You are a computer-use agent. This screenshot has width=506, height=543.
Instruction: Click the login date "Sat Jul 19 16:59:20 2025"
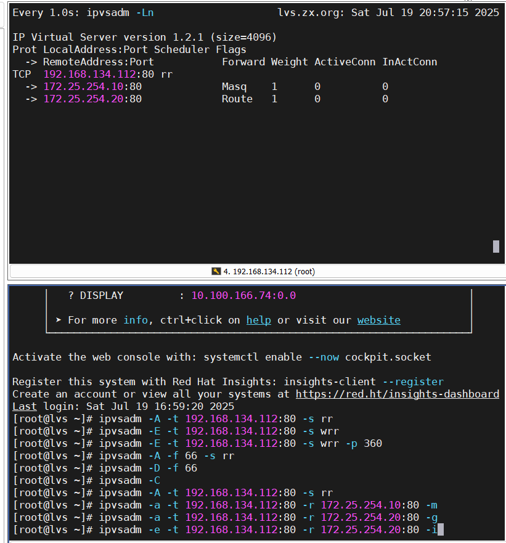click(160, 406)
